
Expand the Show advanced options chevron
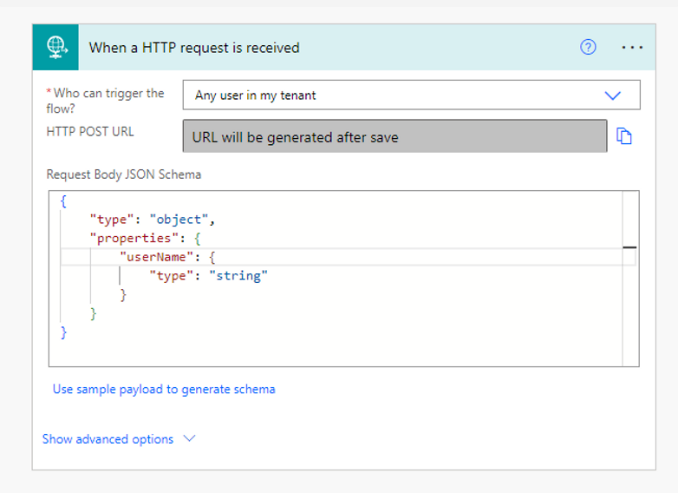189,438
